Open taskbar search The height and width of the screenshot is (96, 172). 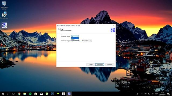click(x=8, y=94)
